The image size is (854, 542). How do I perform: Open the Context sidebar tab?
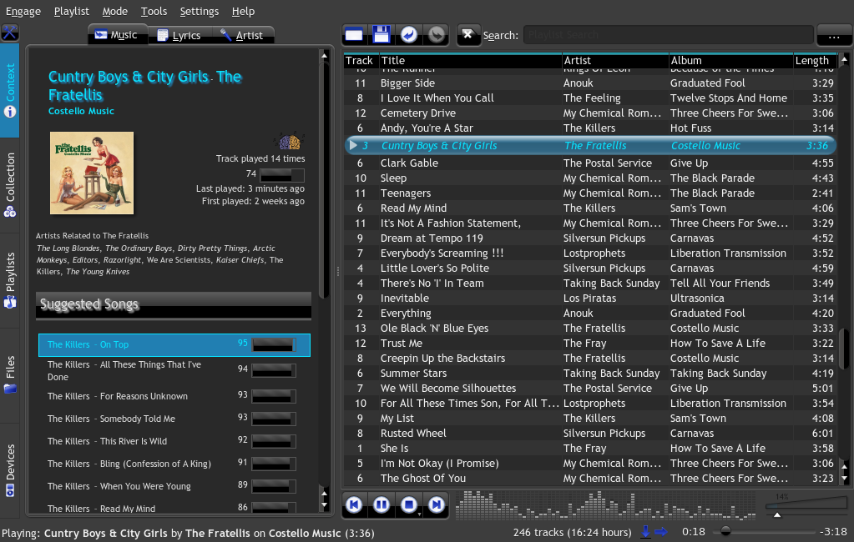coord(10,90)
